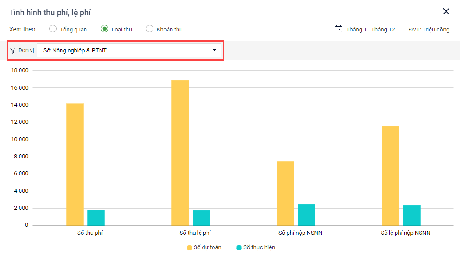Click the yellow Số phí nộp NSNN bar
The height and width of the screenshot is (268, 460).
tap(285, 193)
